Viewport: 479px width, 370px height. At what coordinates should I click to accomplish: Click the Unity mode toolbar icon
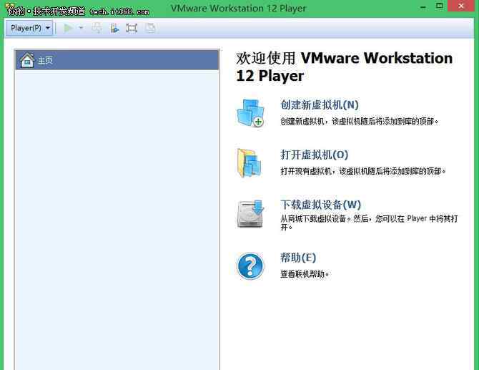click(x=150, y=28)
